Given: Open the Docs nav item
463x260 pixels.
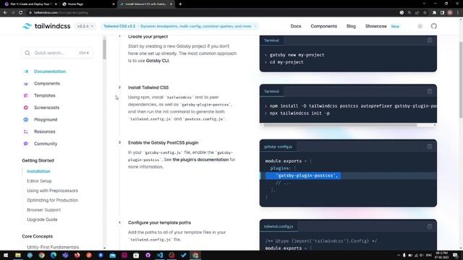Looking at the screenshot, I should click(x=296, y=26).
